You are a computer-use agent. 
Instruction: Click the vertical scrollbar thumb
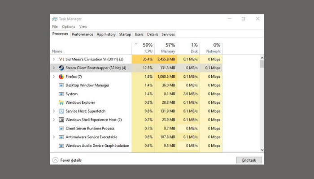tap(262, 64)
